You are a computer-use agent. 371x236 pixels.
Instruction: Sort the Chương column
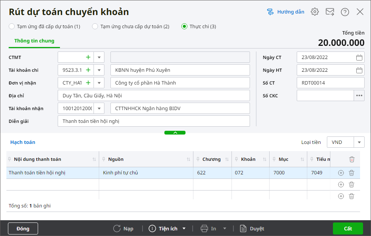coord(227,159)
